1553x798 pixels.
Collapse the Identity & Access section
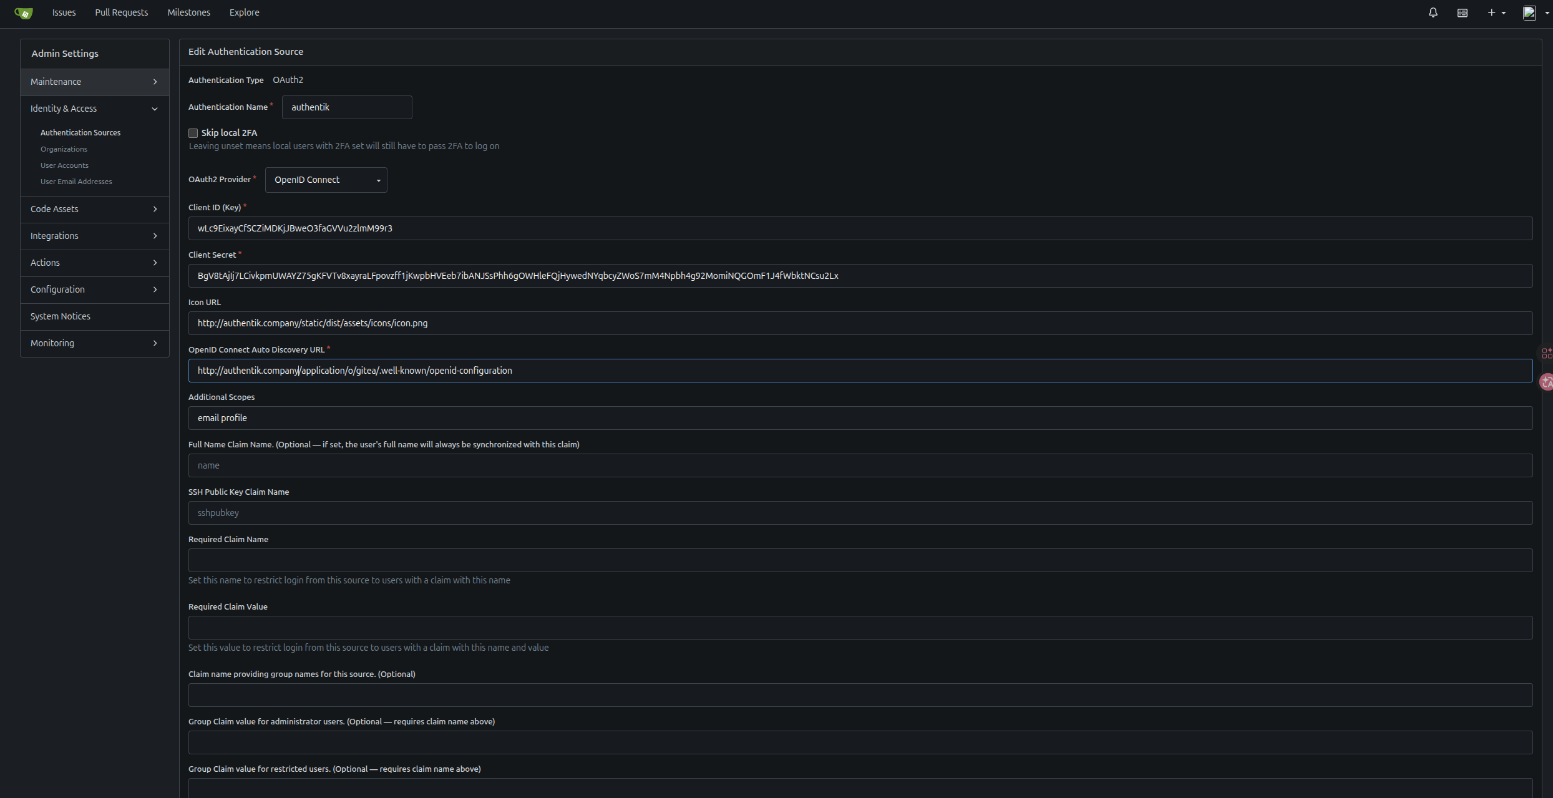tap(155, 109)
